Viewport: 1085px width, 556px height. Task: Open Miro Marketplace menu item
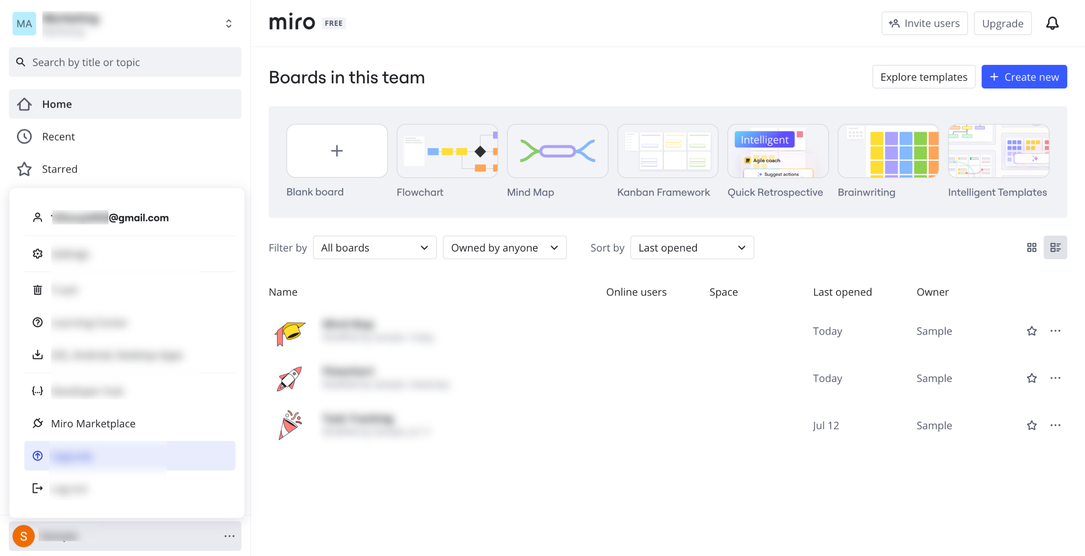coord(93,423)
